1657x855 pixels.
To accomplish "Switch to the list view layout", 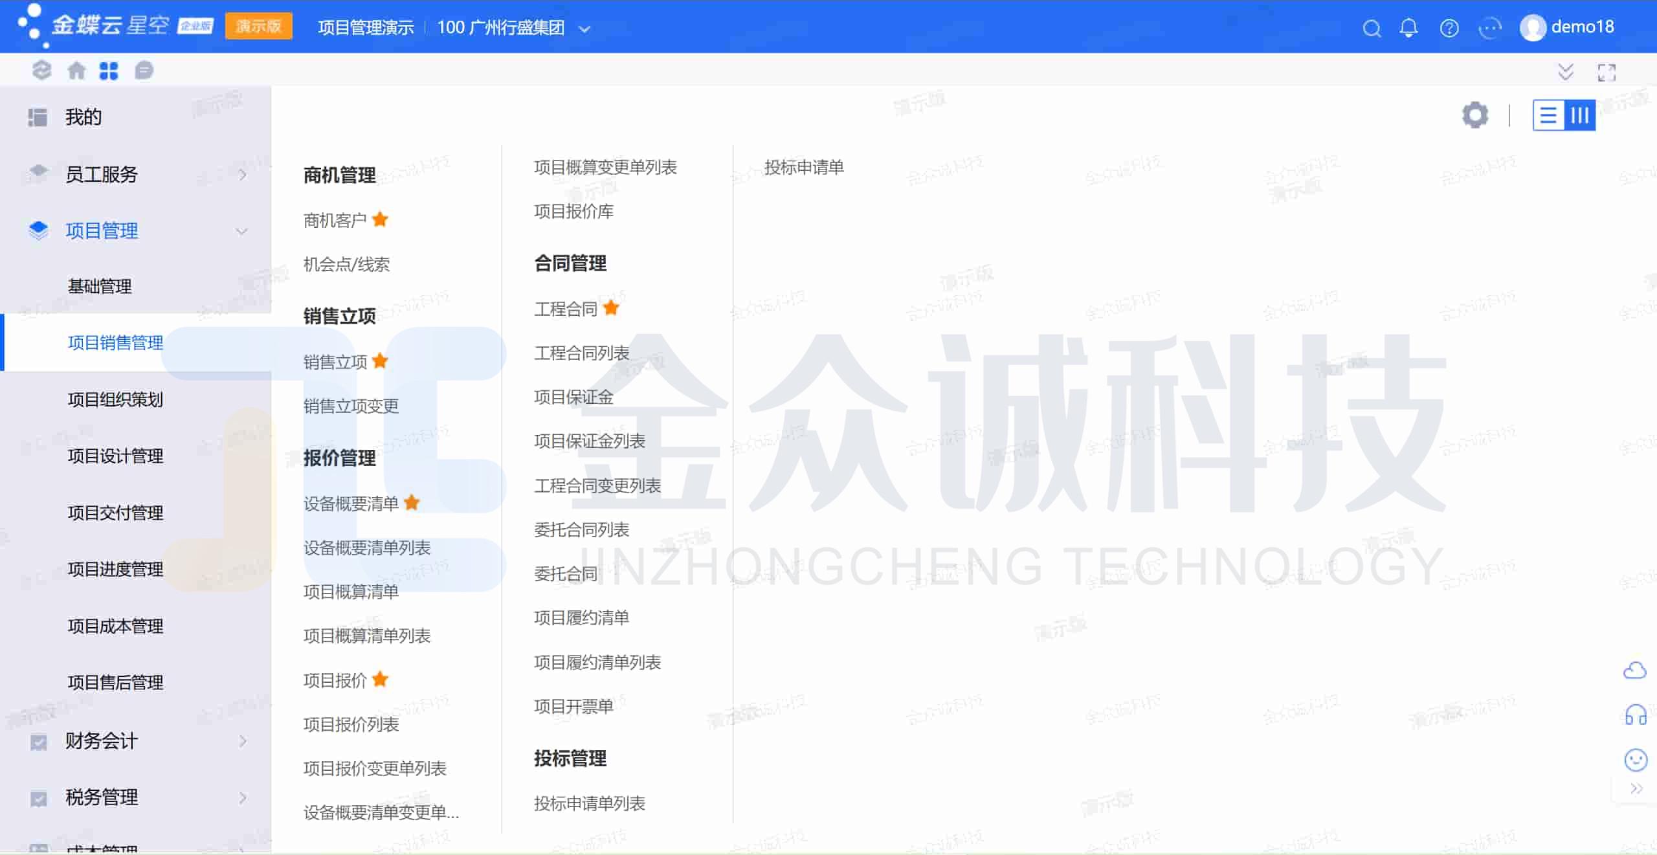I will coord(1549,115).
